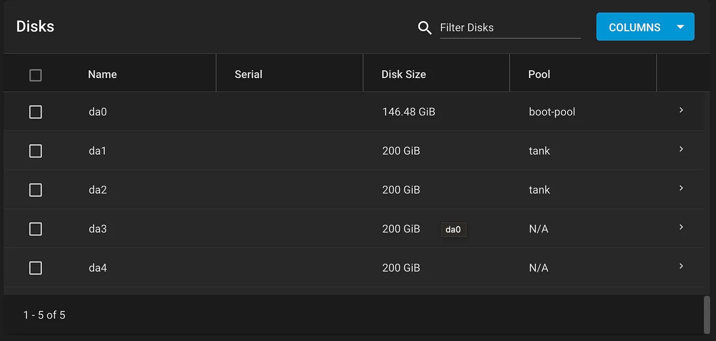
Task: Click the vertical scrollbar thumb
Action: coord(707,314)
